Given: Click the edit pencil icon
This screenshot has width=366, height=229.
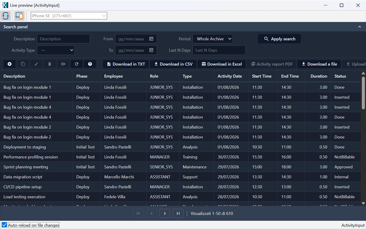Looking at the screenshot, I should [x=36, y=64].
